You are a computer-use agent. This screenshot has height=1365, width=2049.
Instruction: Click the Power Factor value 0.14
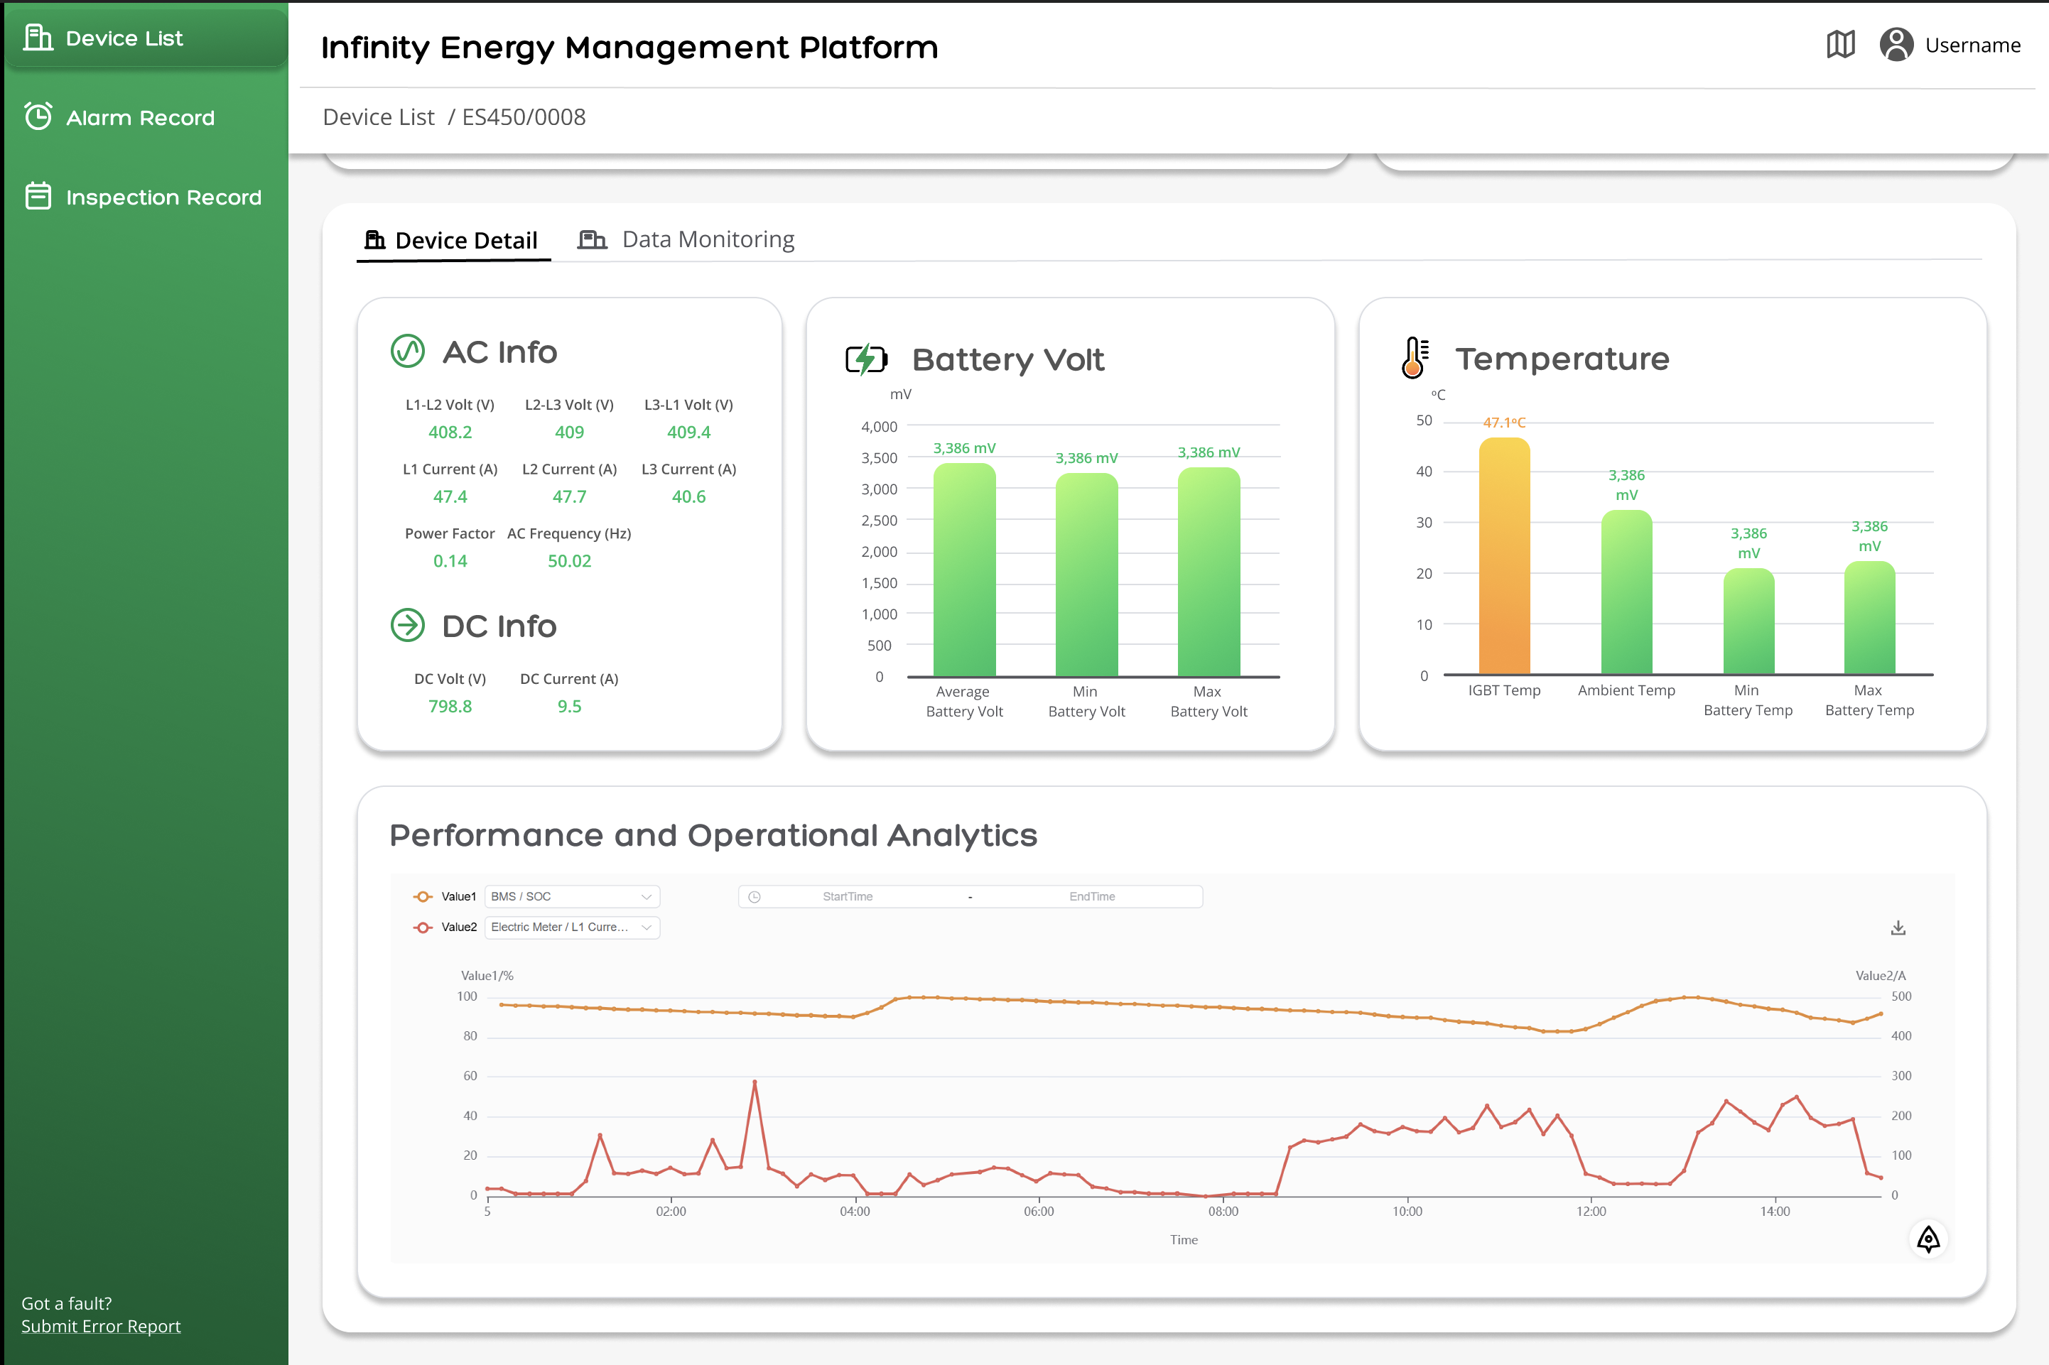pyautogui.click(x=449, y=560)
